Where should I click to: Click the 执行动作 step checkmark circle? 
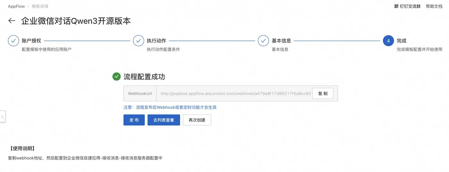[x=139, y=41]
